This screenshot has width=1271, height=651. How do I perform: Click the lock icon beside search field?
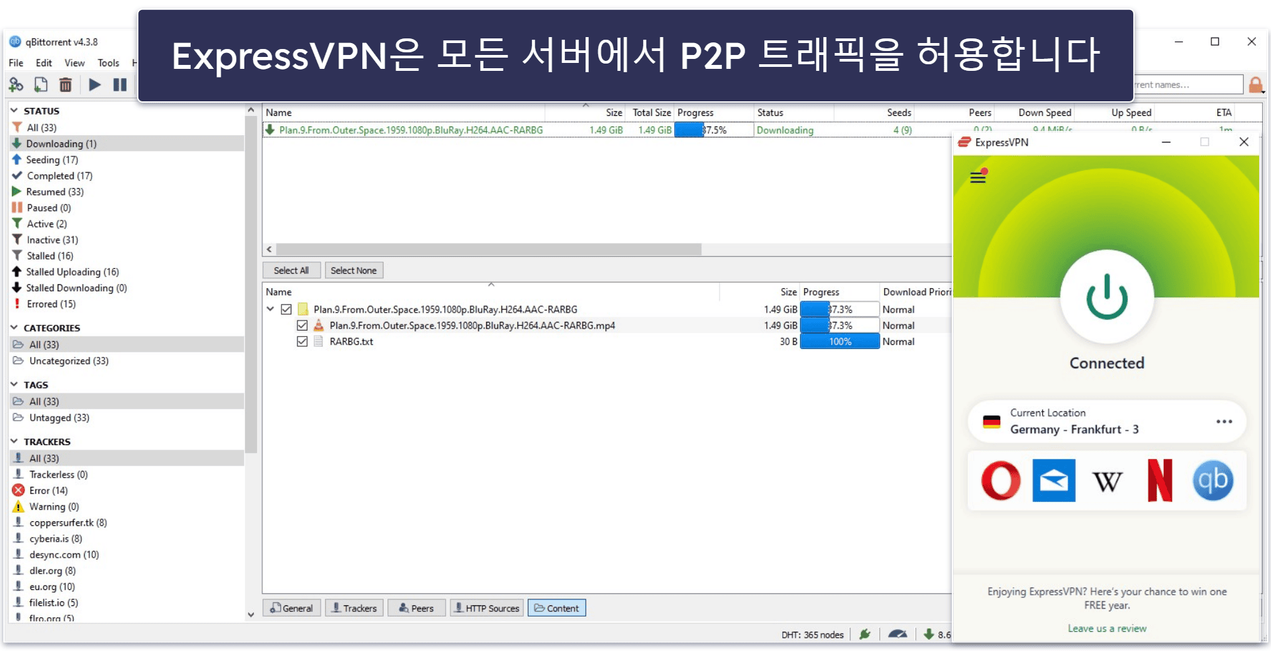tap(1255, 85)
